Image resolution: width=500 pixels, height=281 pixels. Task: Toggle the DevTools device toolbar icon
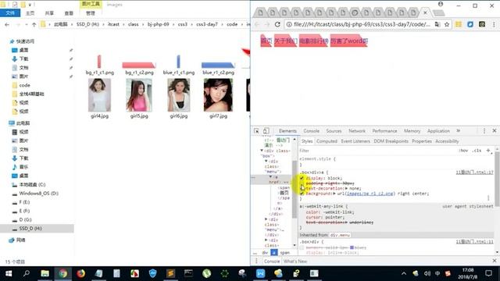click(x=266, y=131)
